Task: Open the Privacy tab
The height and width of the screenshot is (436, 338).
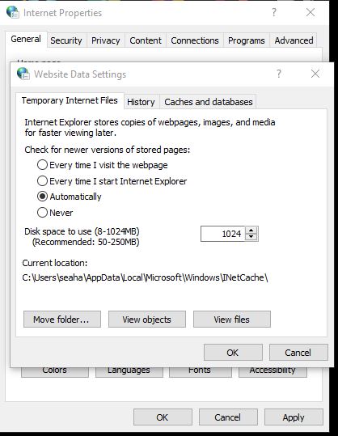Action: click(106, 40)
